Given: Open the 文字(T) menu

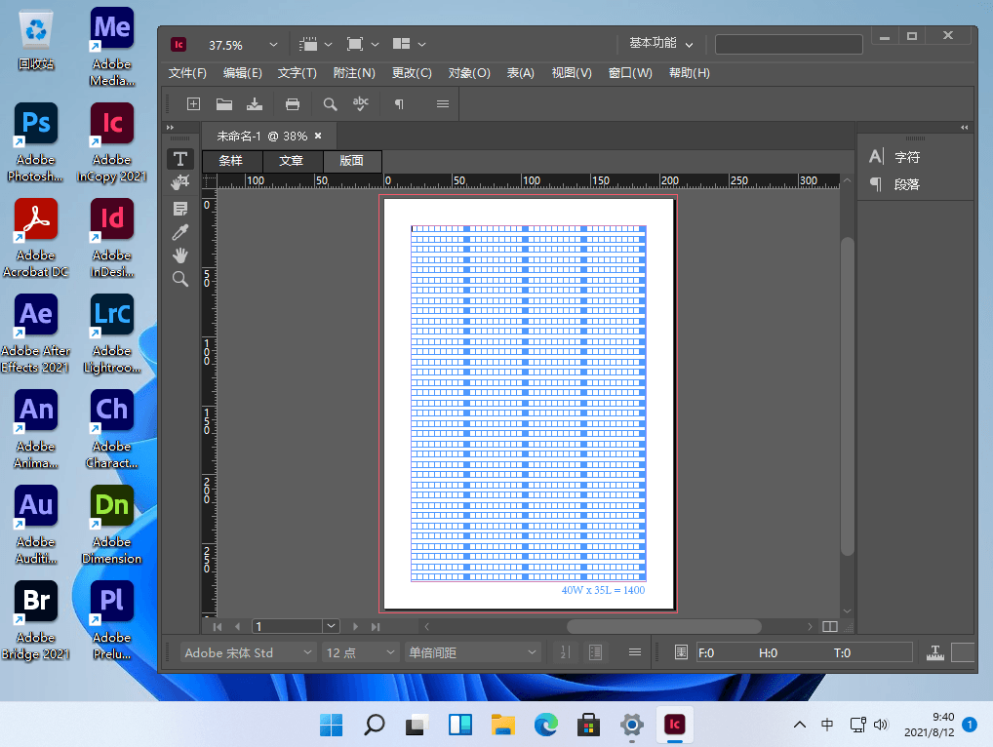Looking at the screenshot, I should pos(297,73).
